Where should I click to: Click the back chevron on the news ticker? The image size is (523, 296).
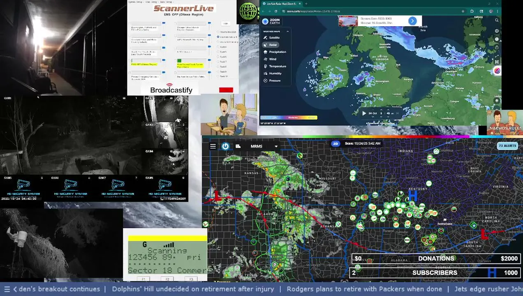15,289
